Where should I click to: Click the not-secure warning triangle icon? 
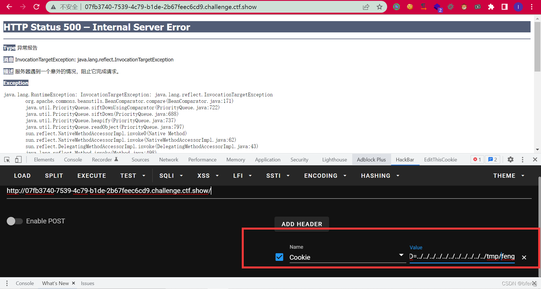(x=53, y=7)
